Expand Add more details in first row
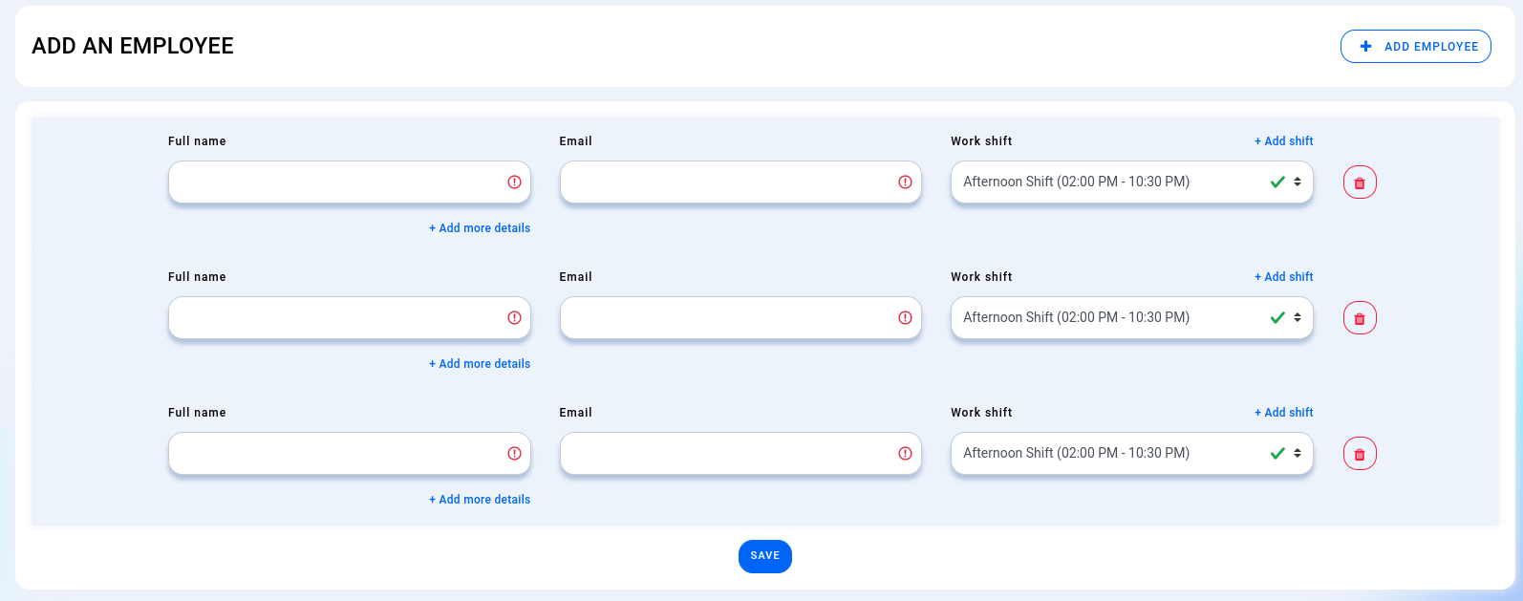 480,228
